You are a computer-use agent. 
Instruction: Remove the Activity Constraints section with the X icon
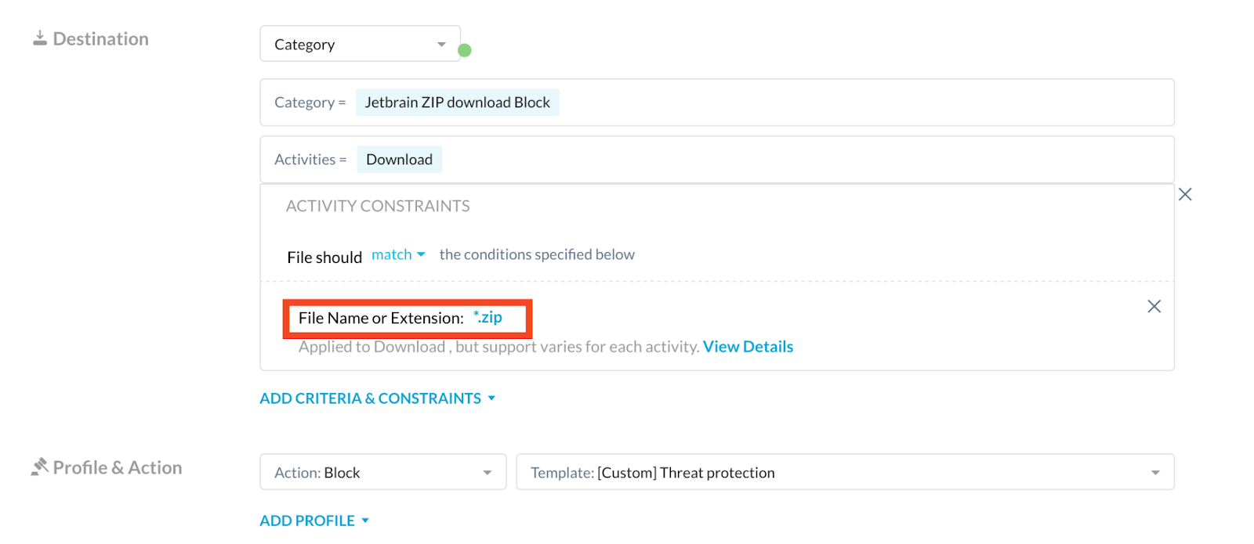[x=1184, y=194]
